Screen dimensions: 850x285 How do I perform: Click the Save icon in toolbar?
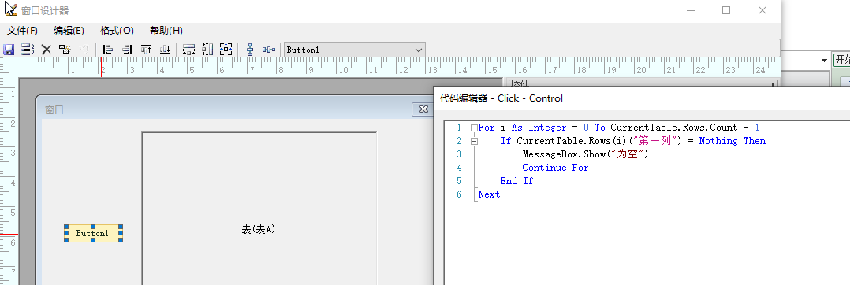coord(9,50)
